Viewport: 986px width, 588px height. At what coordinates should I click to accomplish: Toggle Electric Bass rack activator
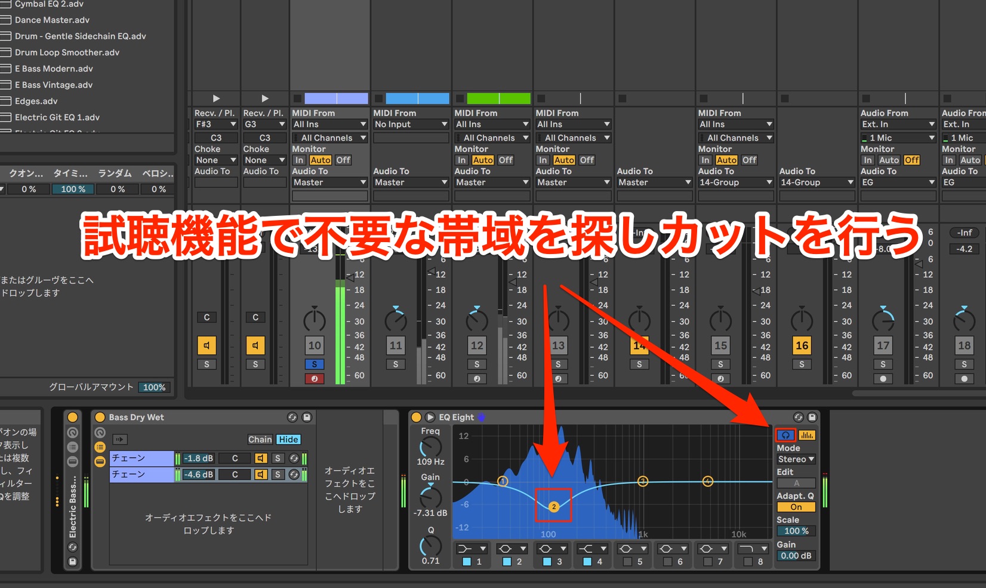pos(73,417)
